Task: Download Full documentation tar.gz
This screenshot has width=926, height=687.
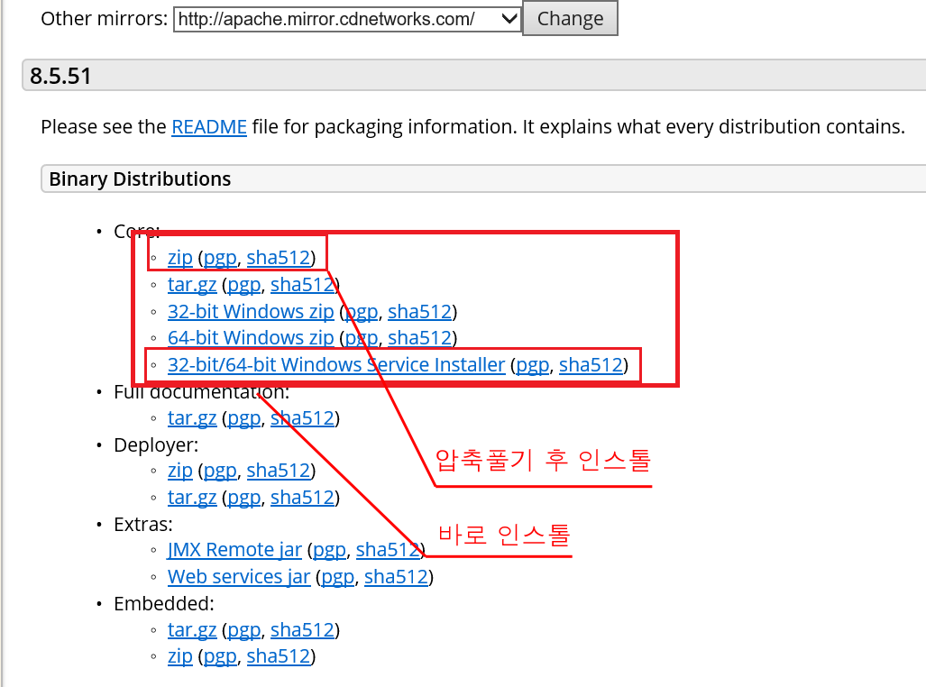Action: click(x=192, y=418)
